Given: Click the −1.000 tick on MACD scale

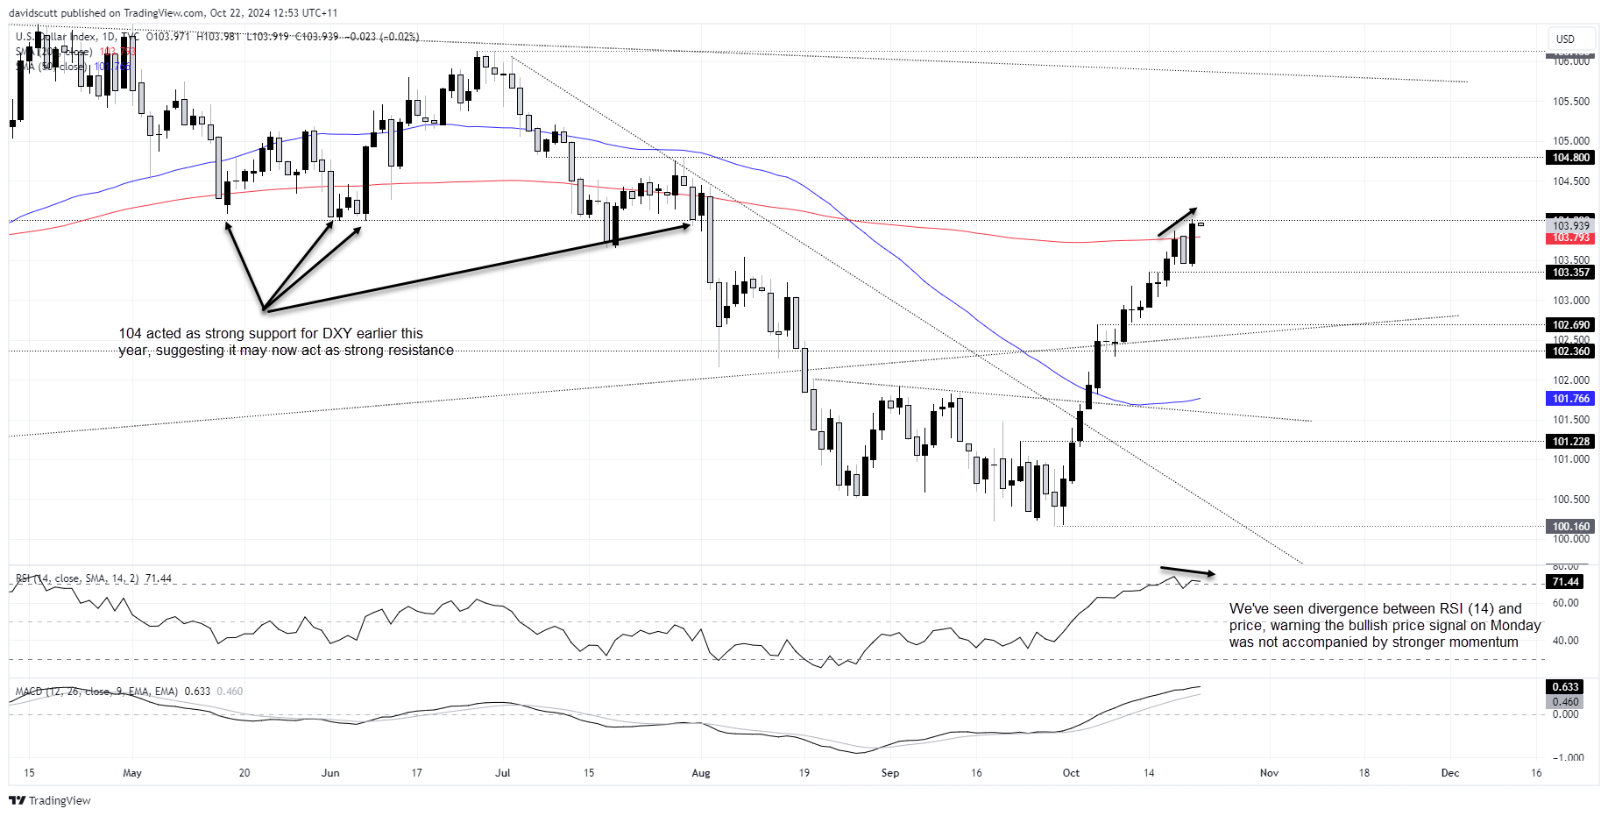Looking at the screenshot, I should tap(1567, 758).
